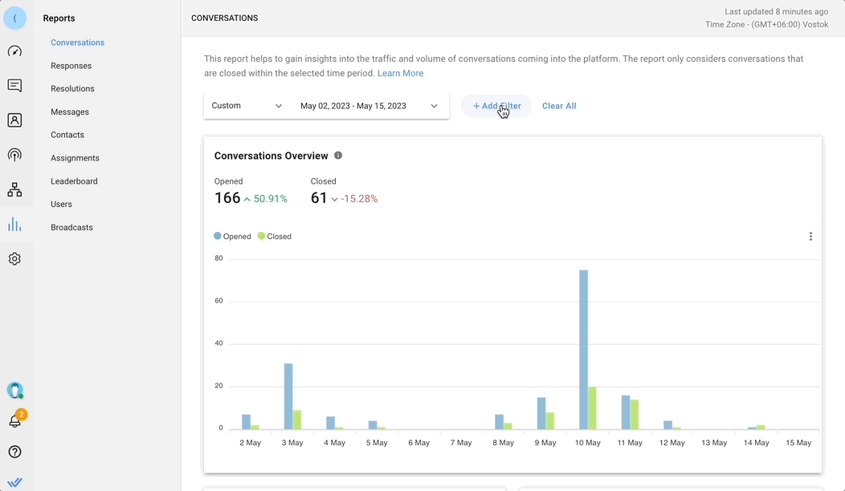This screenshot has width=845, height=491.
Task: Click Conversations Overview info icon
Action: 338,156
